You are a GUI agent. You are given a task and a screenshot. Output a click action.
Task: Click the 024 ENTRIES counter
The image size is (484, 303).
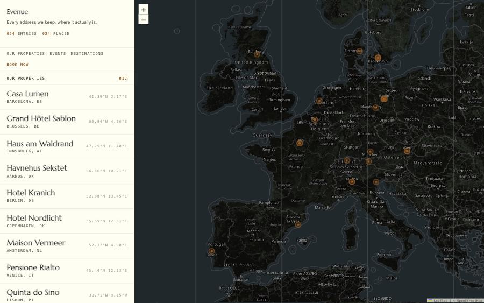[22, 34]
